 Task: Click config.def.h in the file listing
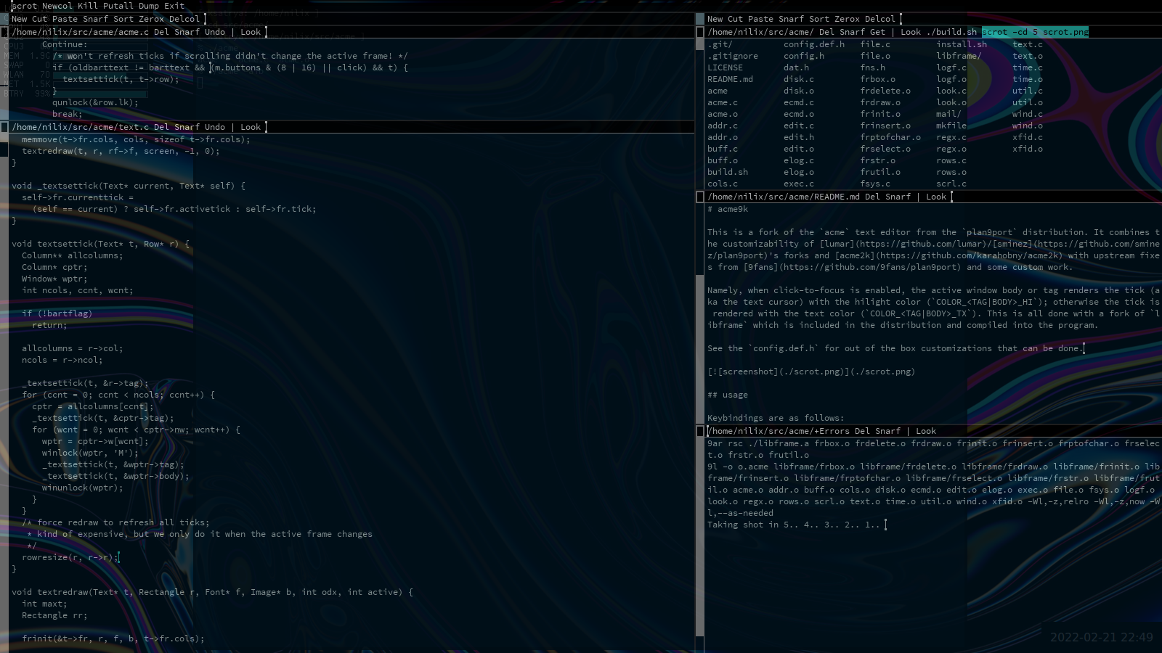pos(814,44)
